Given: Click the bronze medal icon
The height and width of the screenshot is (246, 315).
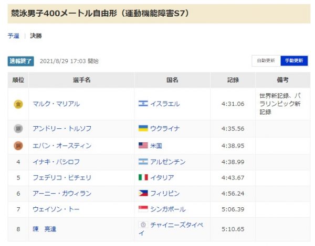Looking at the screenshot, I should coord(18,146).
